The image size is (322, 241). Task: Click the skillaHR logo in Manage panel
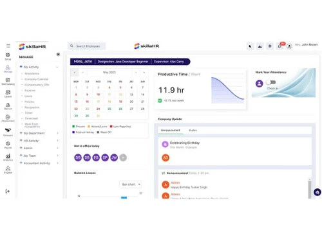coord(32,46)
